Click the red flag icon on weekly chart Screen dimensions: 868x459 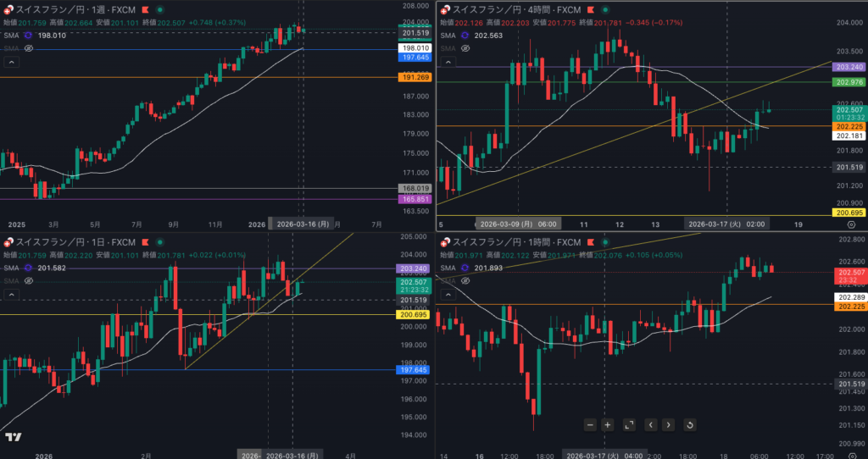145,8
